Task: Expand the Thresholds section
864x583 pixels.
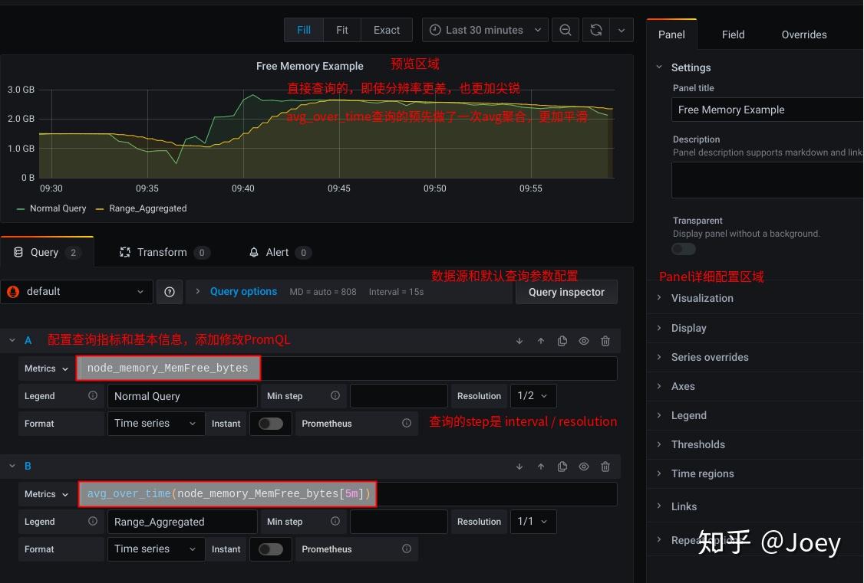Action: pyautogui.click(x=697, y=444)
